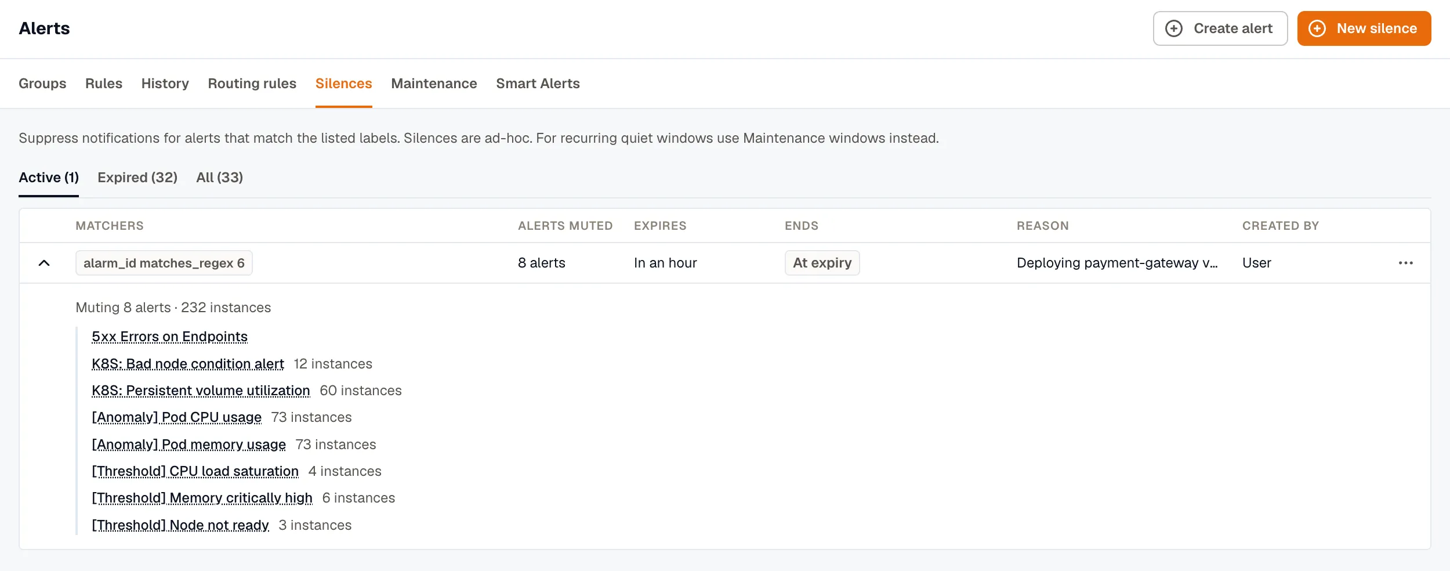The height and width of the screenshot is (571, 1450).
Task: Click the Create alert button
Action: 1220,28
